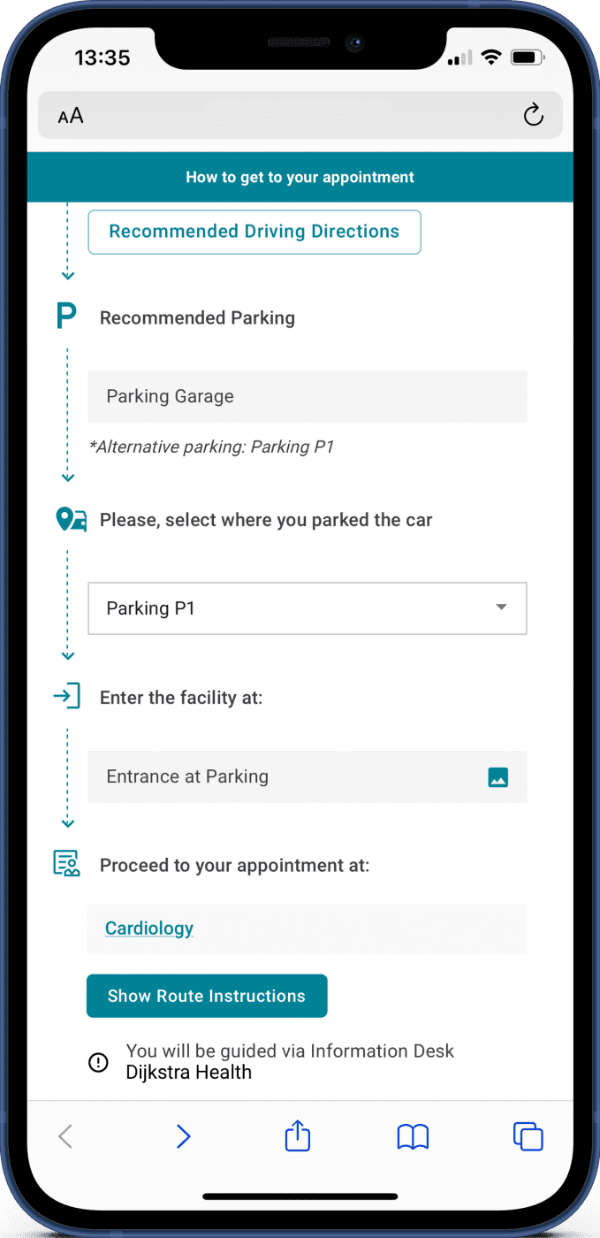Go forward in Safari
This screenshot has height=1238, width=600.
coord(183,1136)
